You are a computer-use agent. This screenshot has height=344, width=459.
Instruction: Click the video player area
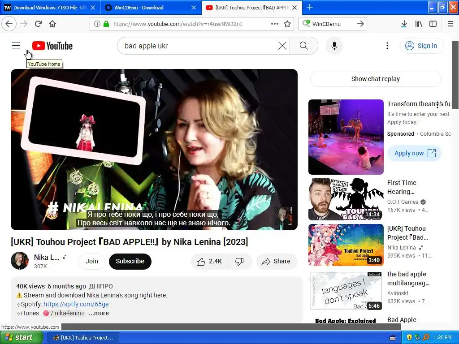tap(154, 150)
